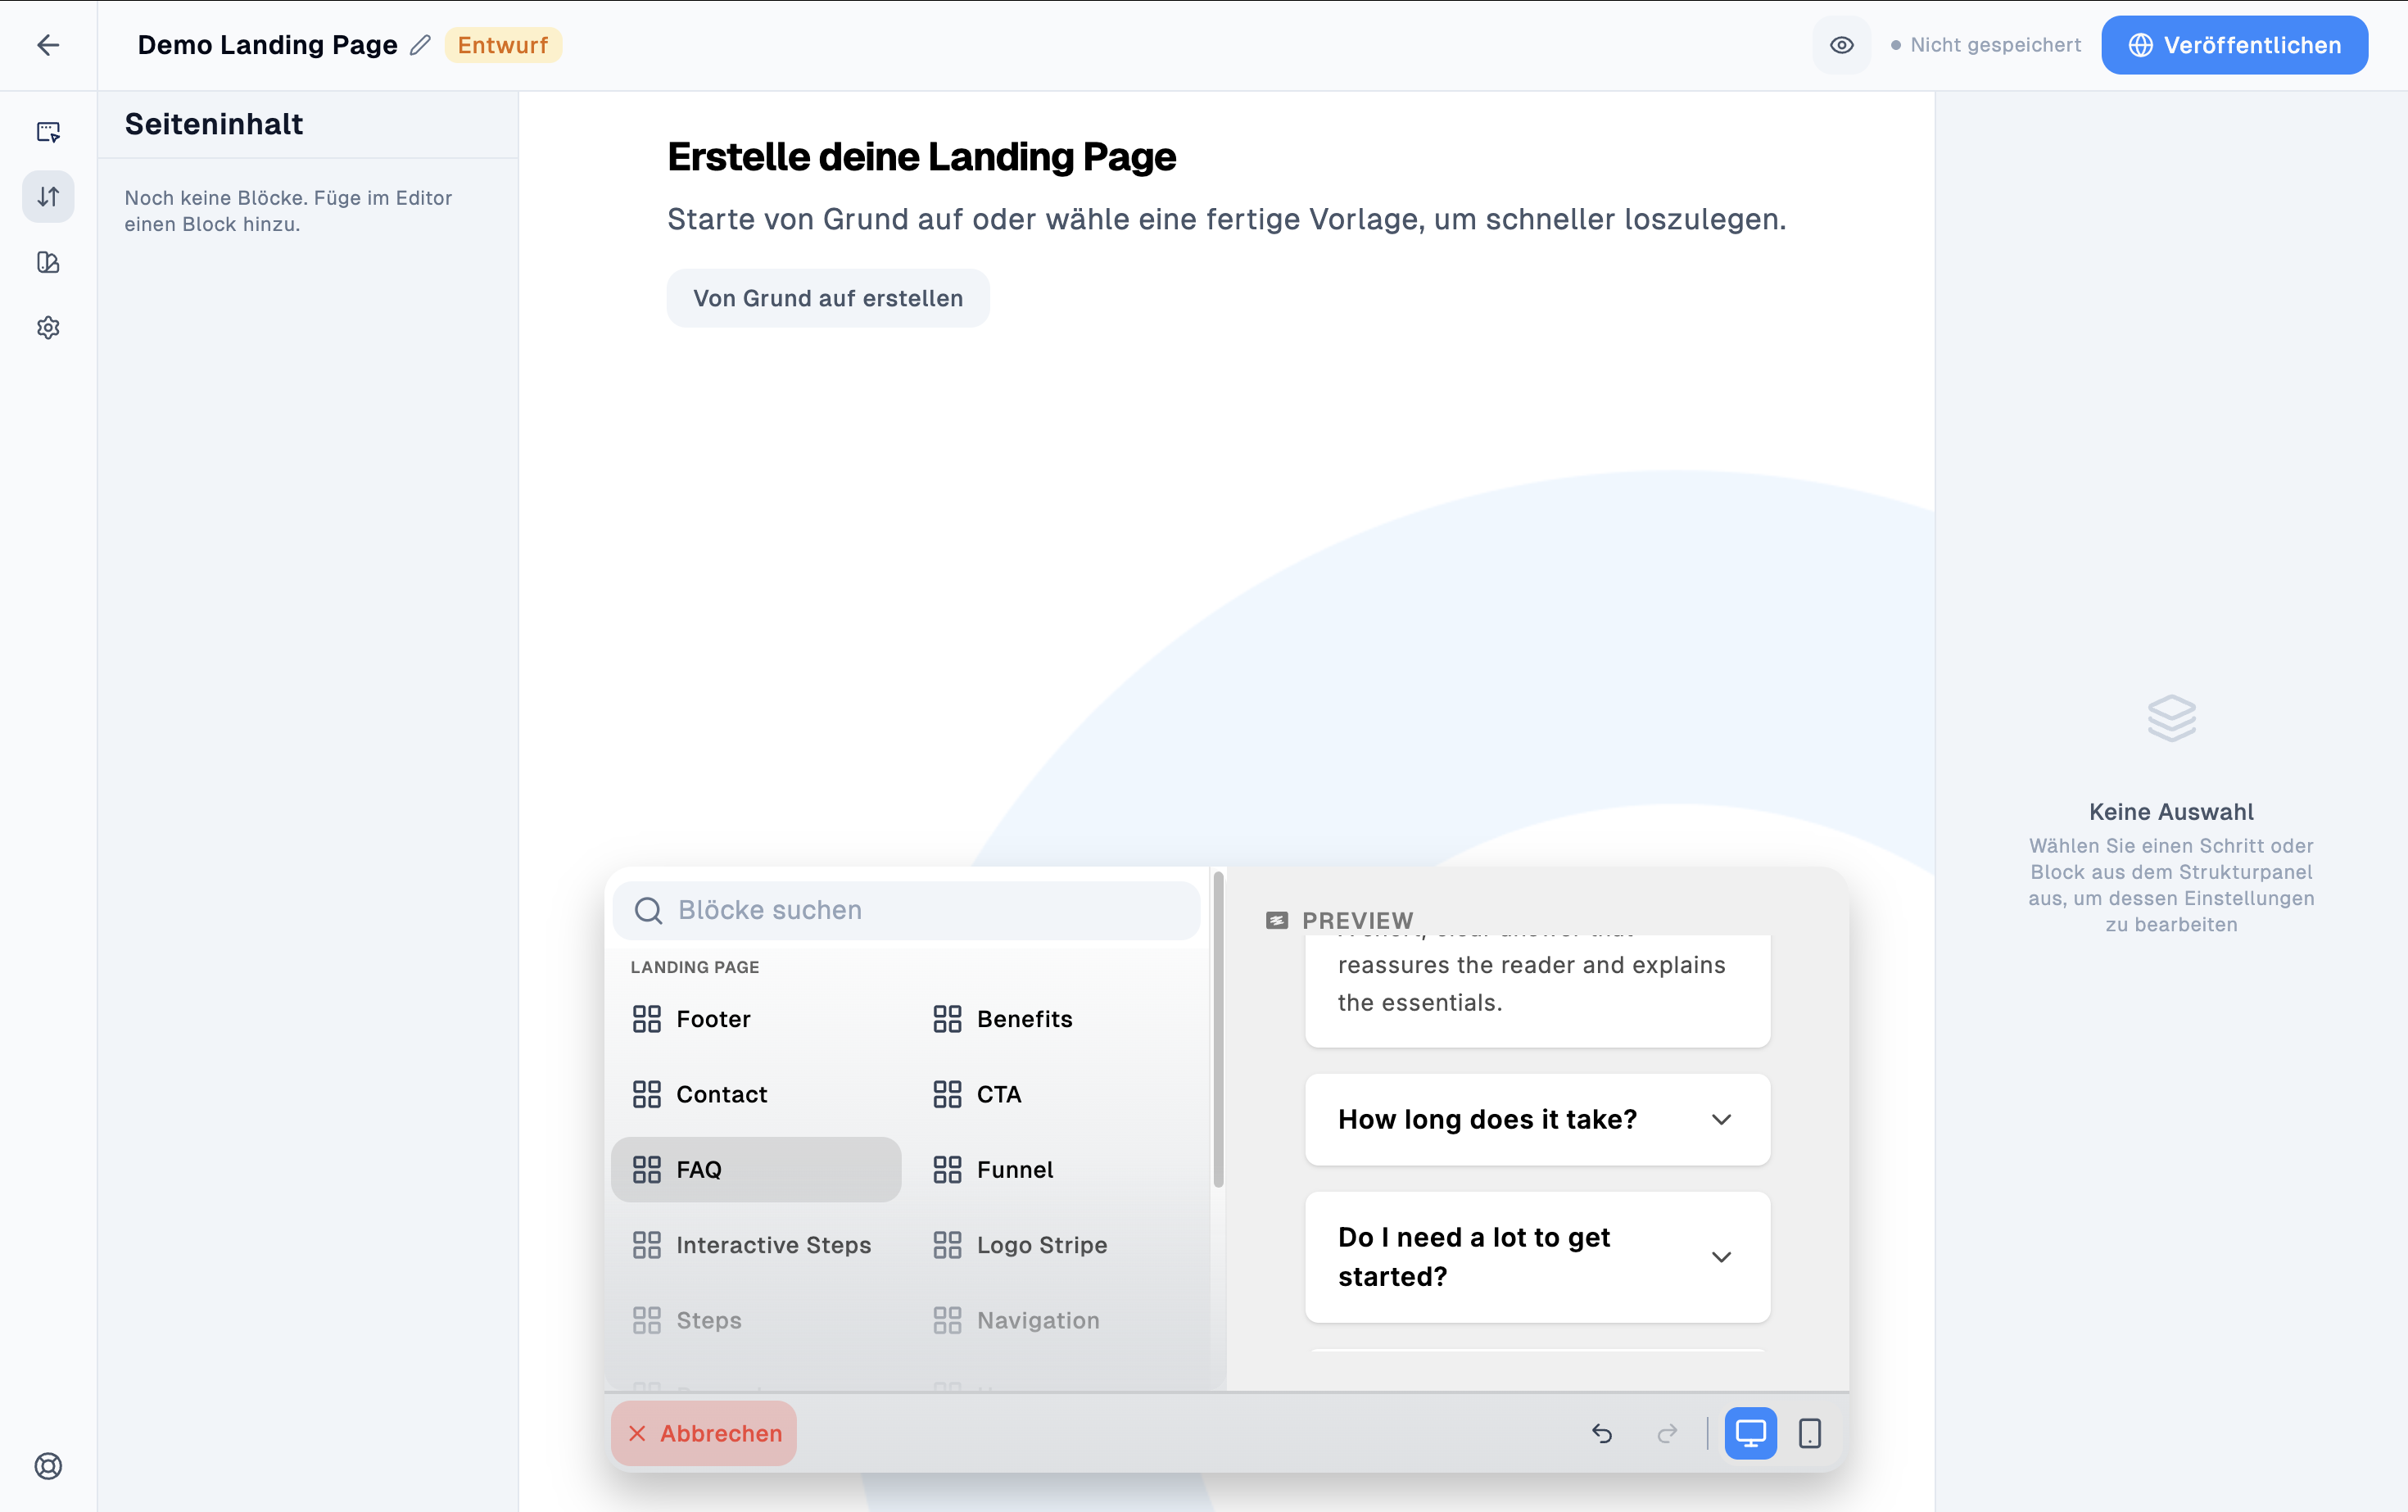Choose the Logo Stripe block
Viewport: 2408px width, 1512px height.
(x=1057, y=1245)
